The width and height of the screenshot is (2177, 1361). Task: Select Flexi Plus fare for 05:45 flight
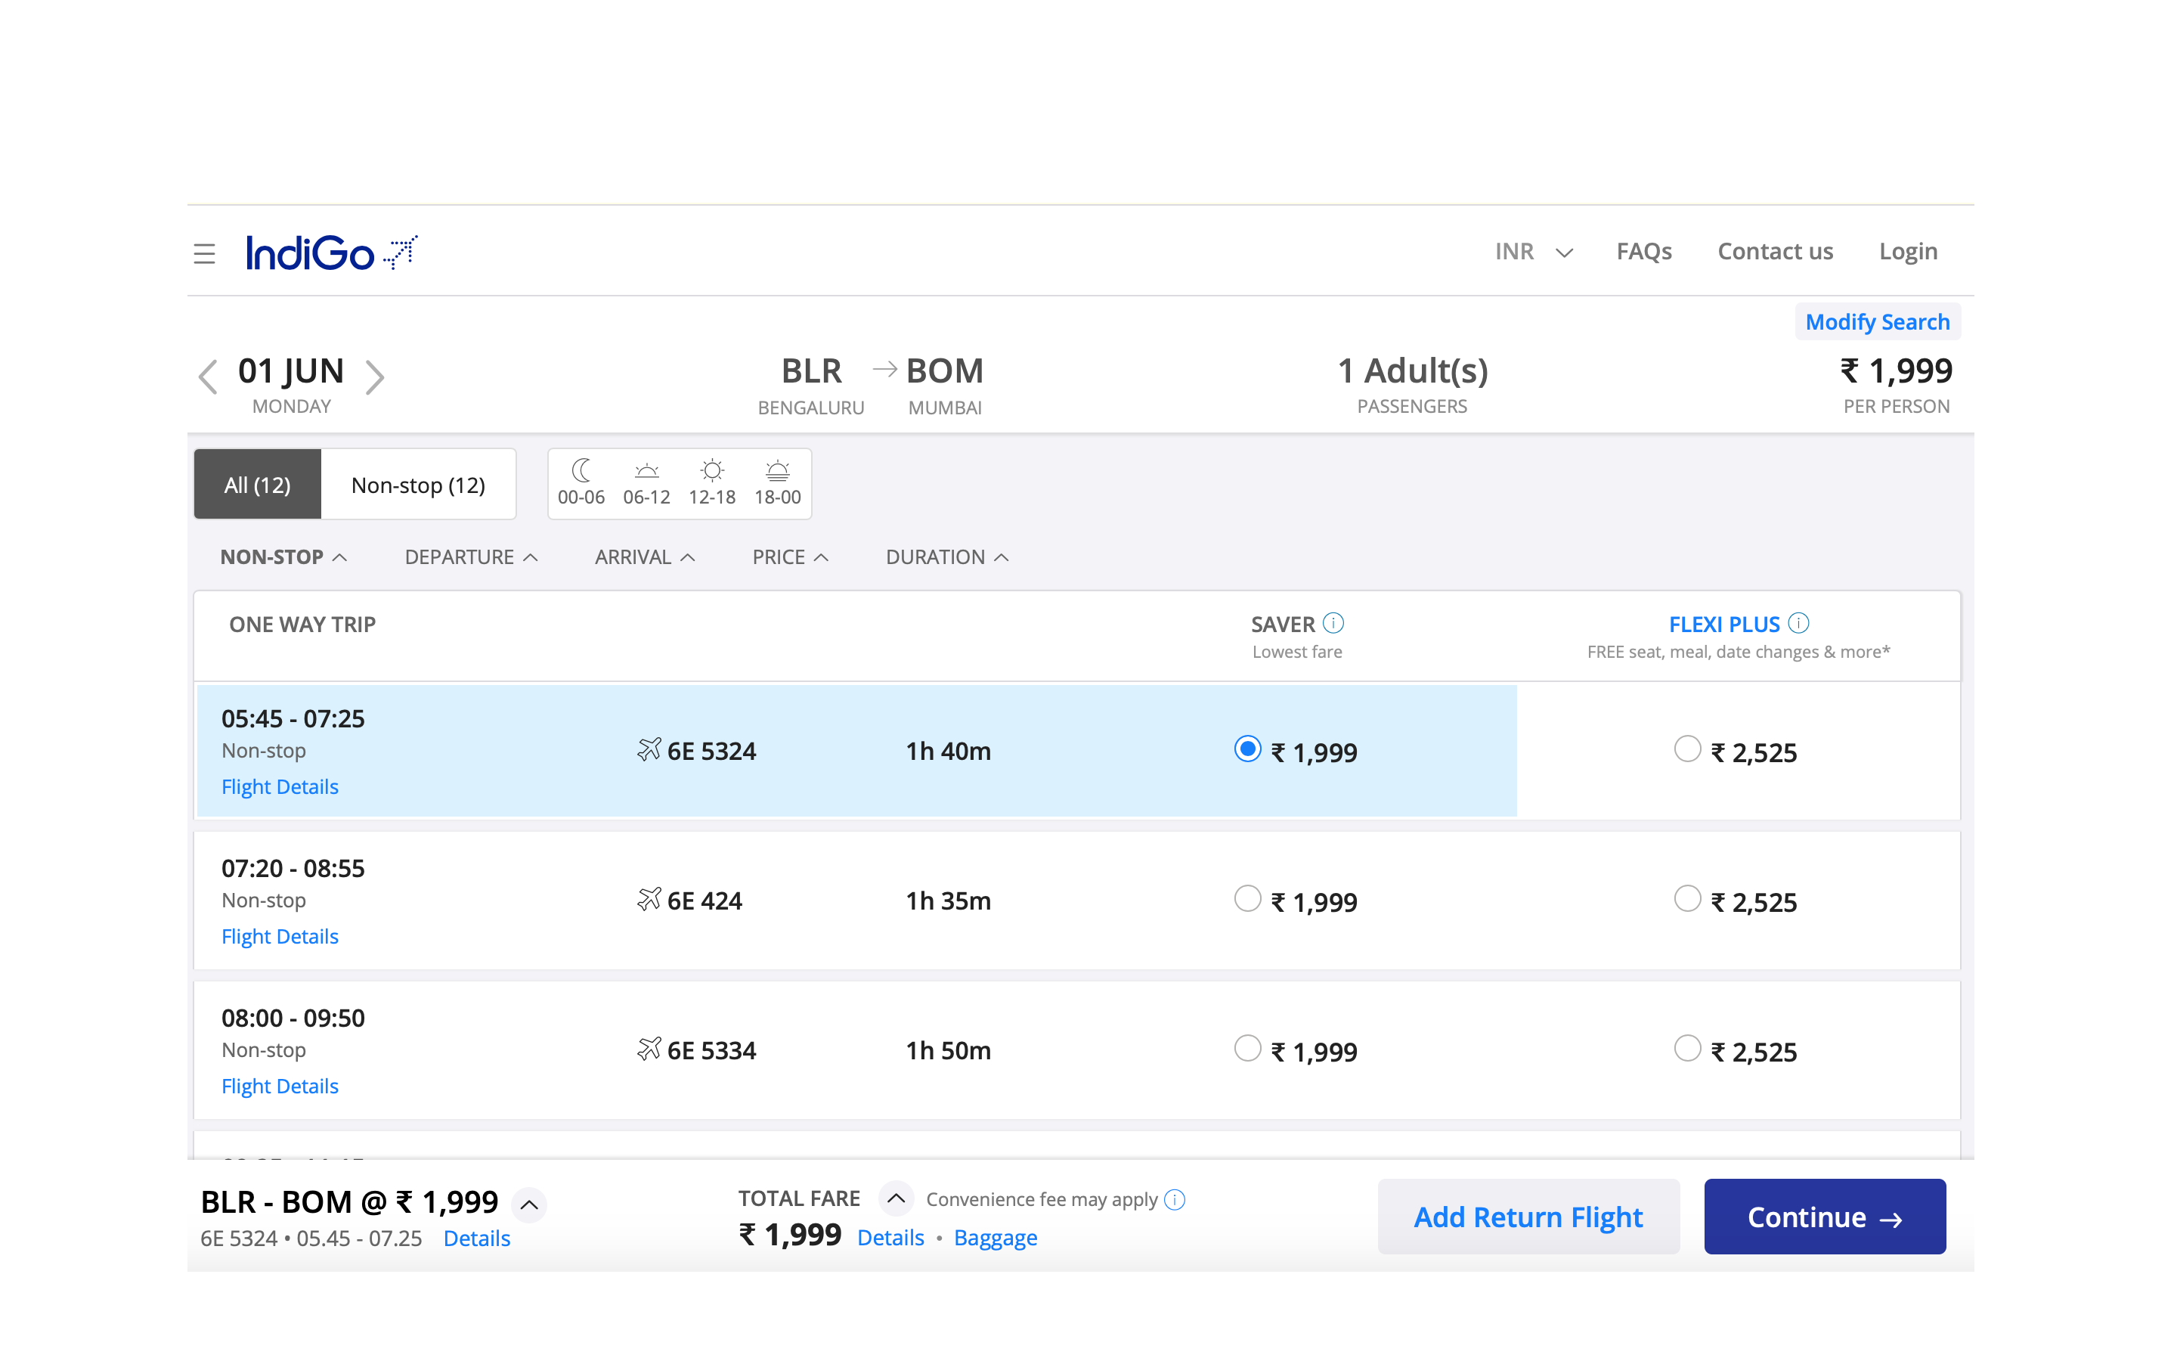point(1688,749)
